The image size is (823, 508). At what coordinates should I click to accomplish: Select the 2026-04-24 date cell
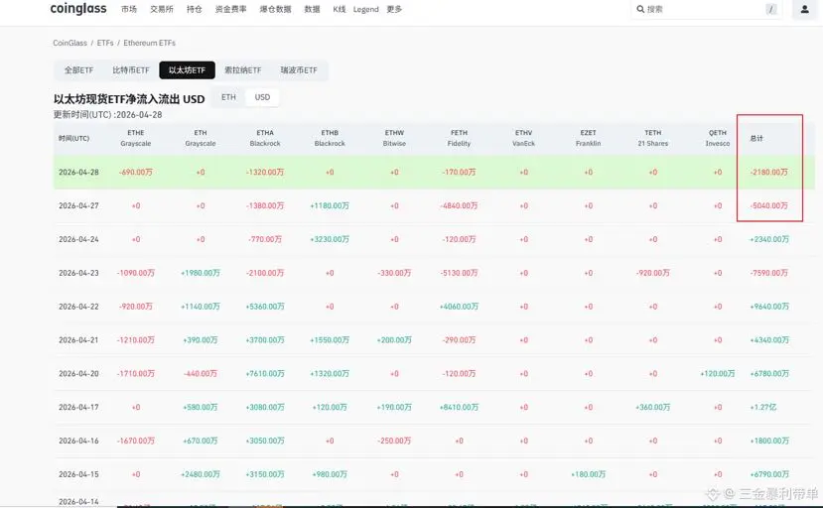[78, 239]
